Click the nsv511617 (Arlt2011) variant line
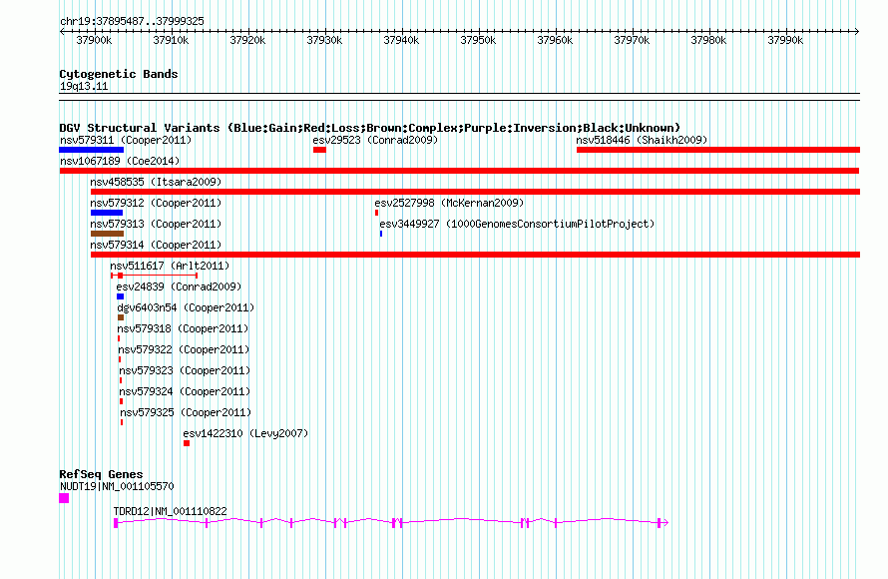 (154, 276)
